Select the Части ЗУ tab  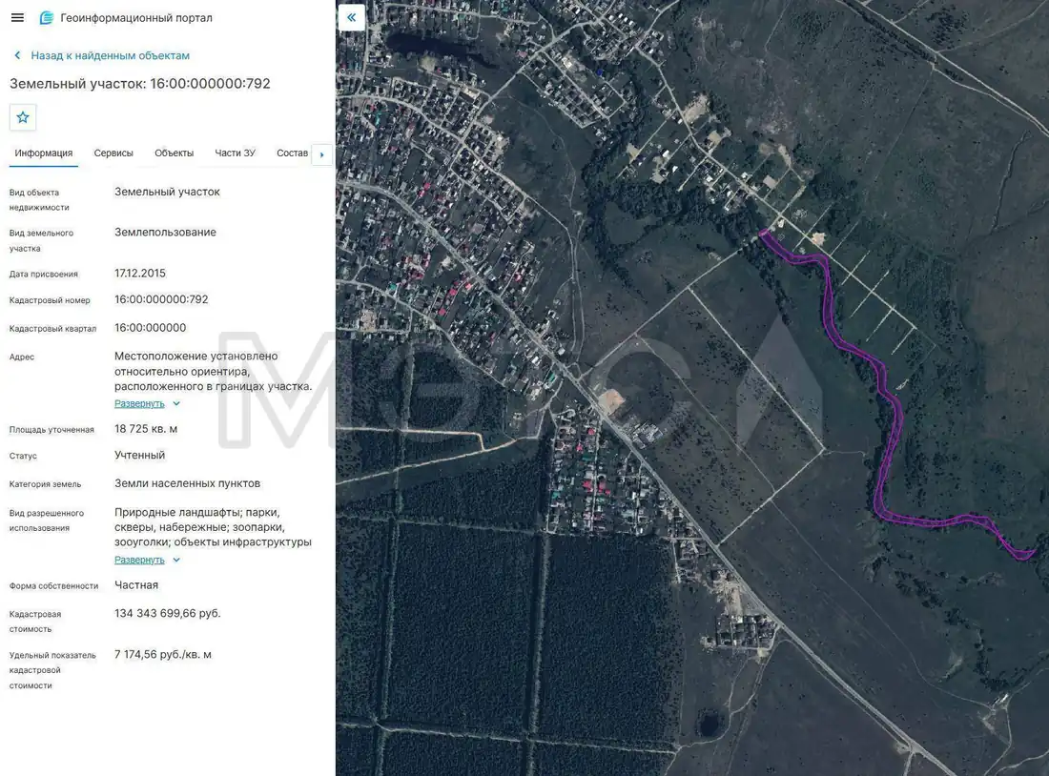point(235,153)
